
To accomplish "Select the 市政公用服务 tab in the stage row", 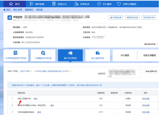I will coord(149,55).
